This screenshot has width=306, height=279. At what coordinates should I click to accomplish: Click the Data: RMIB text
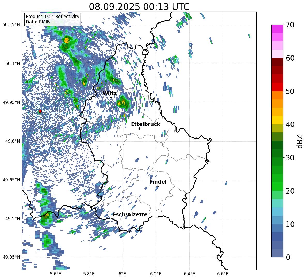[x=38, y=22]
